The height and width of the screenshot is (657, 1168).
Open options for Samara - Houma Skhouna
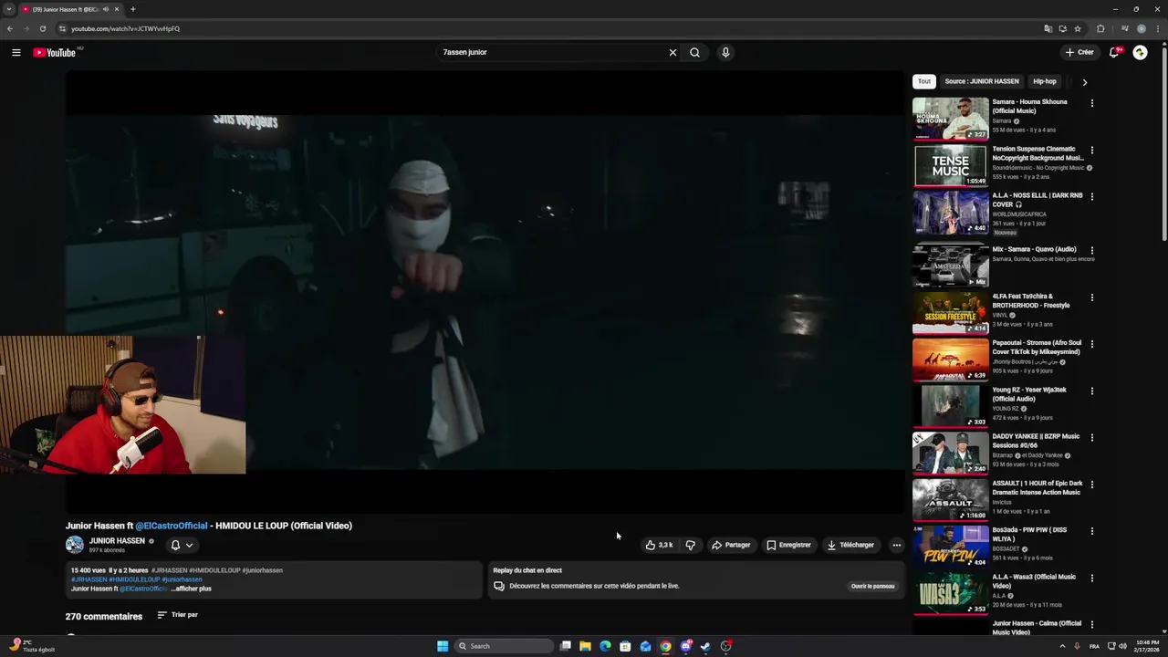click(x=1091, y=103)
